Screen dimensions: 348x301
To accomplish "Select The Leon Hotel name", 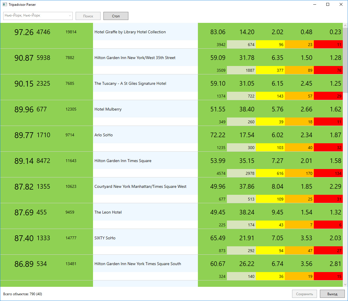I will click(x=108, y=212).
